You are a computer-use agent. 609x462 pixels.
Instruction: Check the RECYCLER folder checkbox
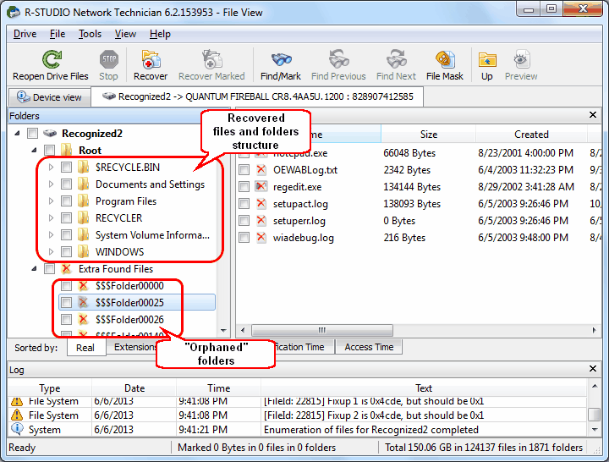pos(67,218)
